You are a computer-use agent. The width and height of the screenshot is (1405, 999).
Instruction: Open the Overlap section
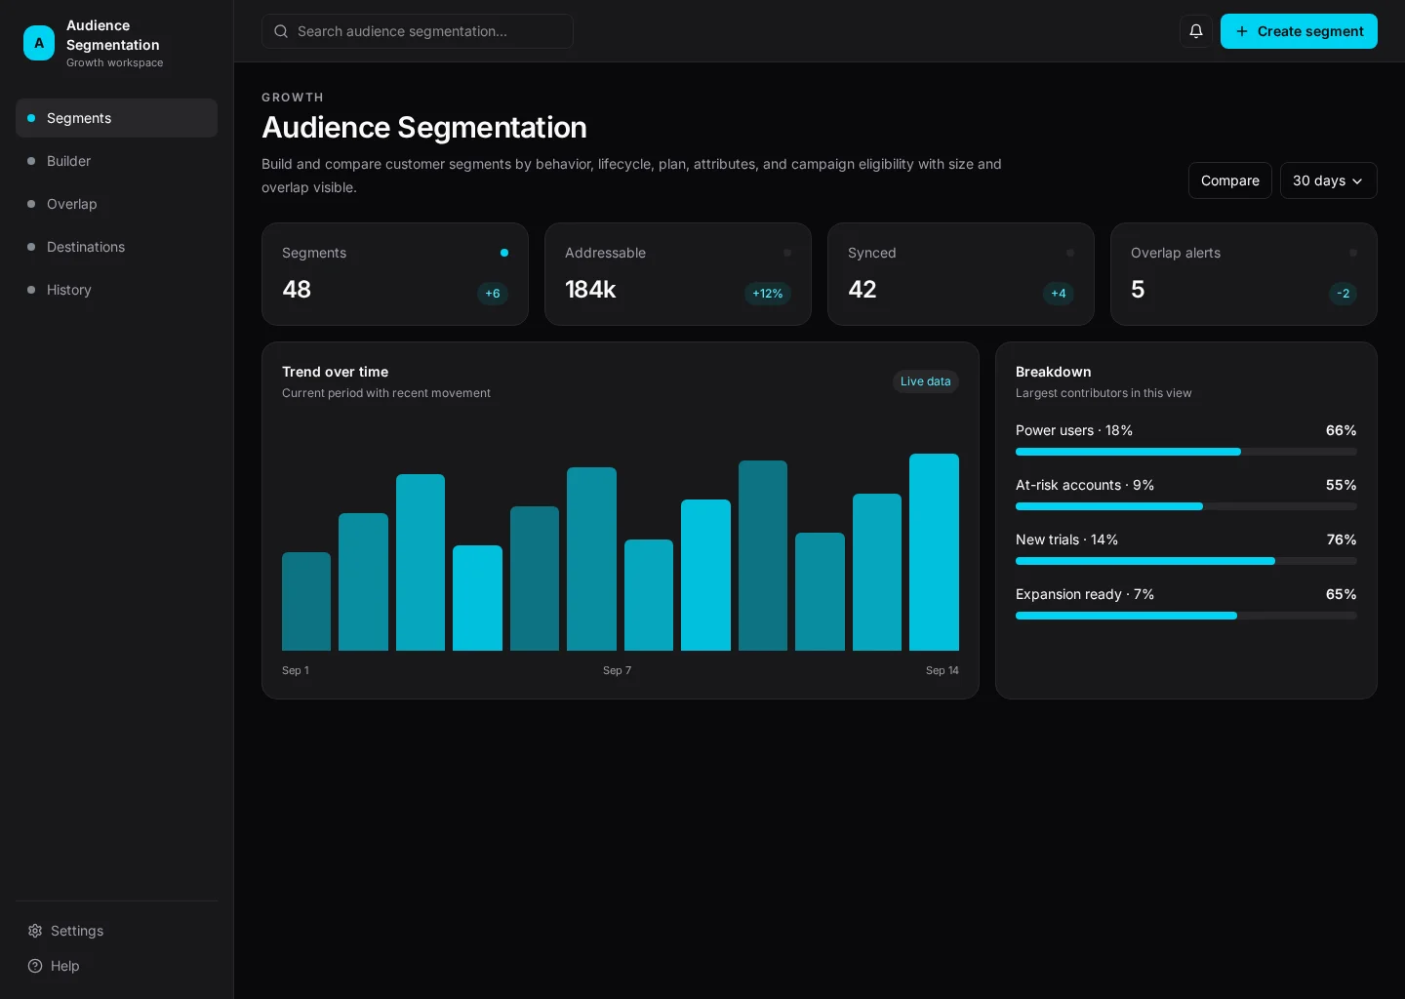pyautogui.click(x=116, y=204)
